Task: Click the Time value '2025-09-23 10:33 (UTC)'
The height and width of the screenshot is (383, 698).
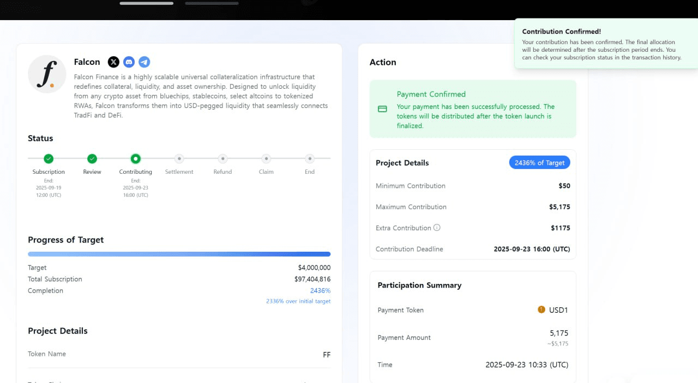Action: [x=527, y=364]
